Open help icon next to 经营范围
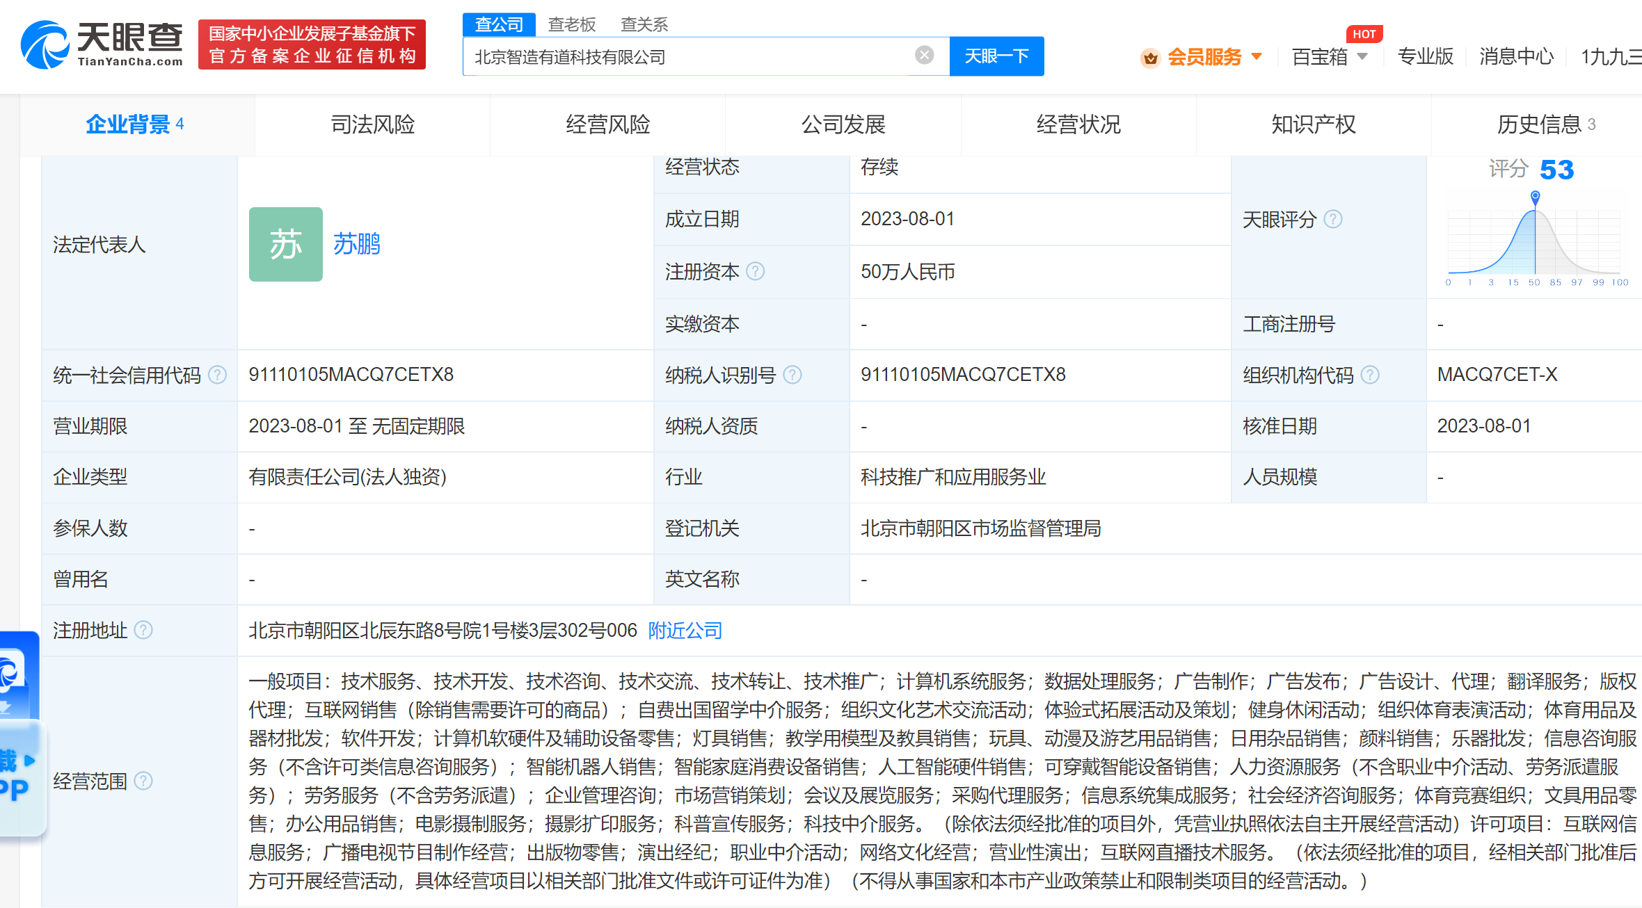This screenshot has height=908, width=1642. coord(143,781)
